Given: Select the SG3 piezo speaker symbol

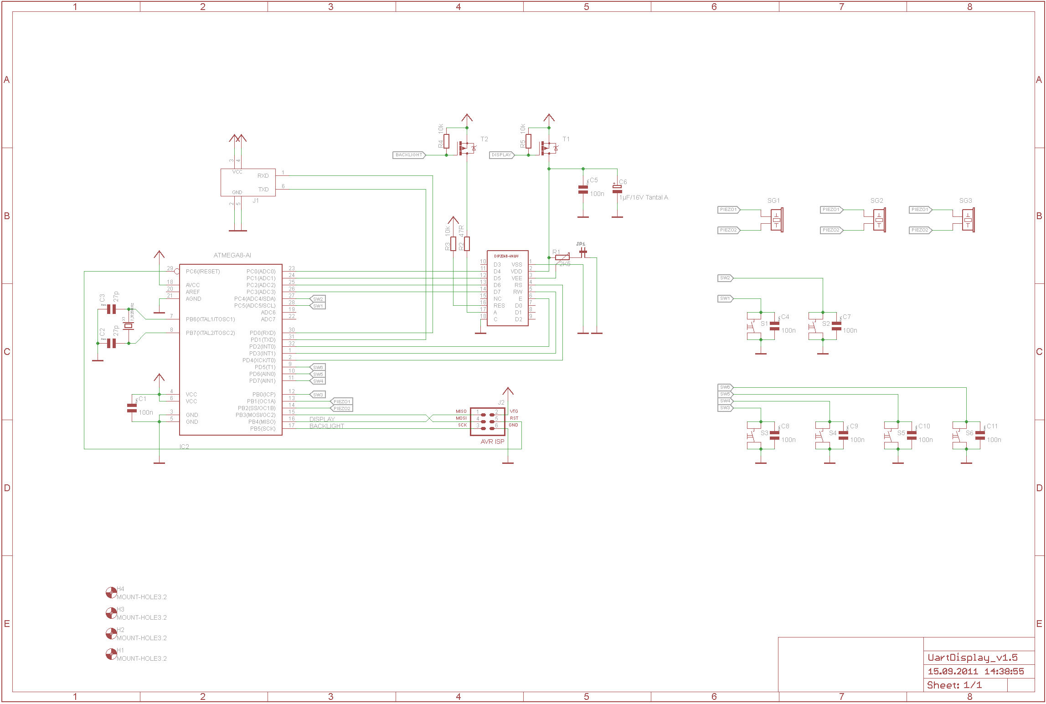Looking at the screenshot, I should coord(968,220).
